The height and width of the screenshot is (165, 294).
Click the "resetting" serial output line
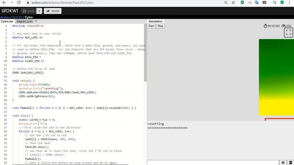click(x=156, y=124)
